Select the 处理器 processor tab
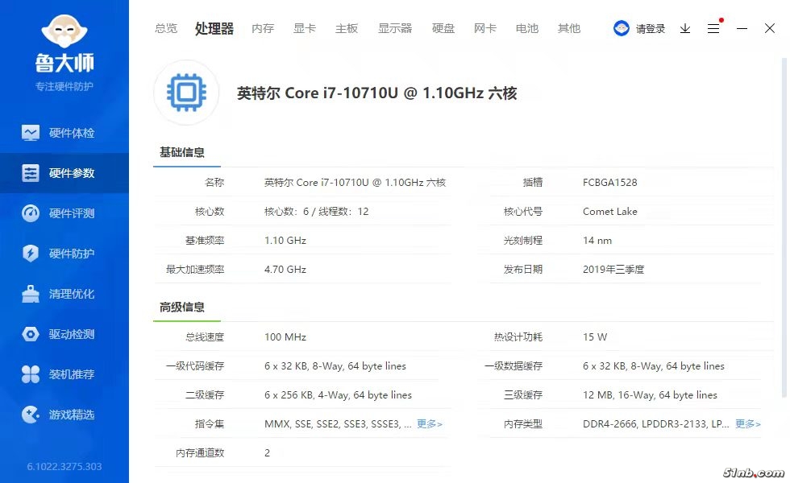This screenshot has height=483, width=790. [214, 28]
